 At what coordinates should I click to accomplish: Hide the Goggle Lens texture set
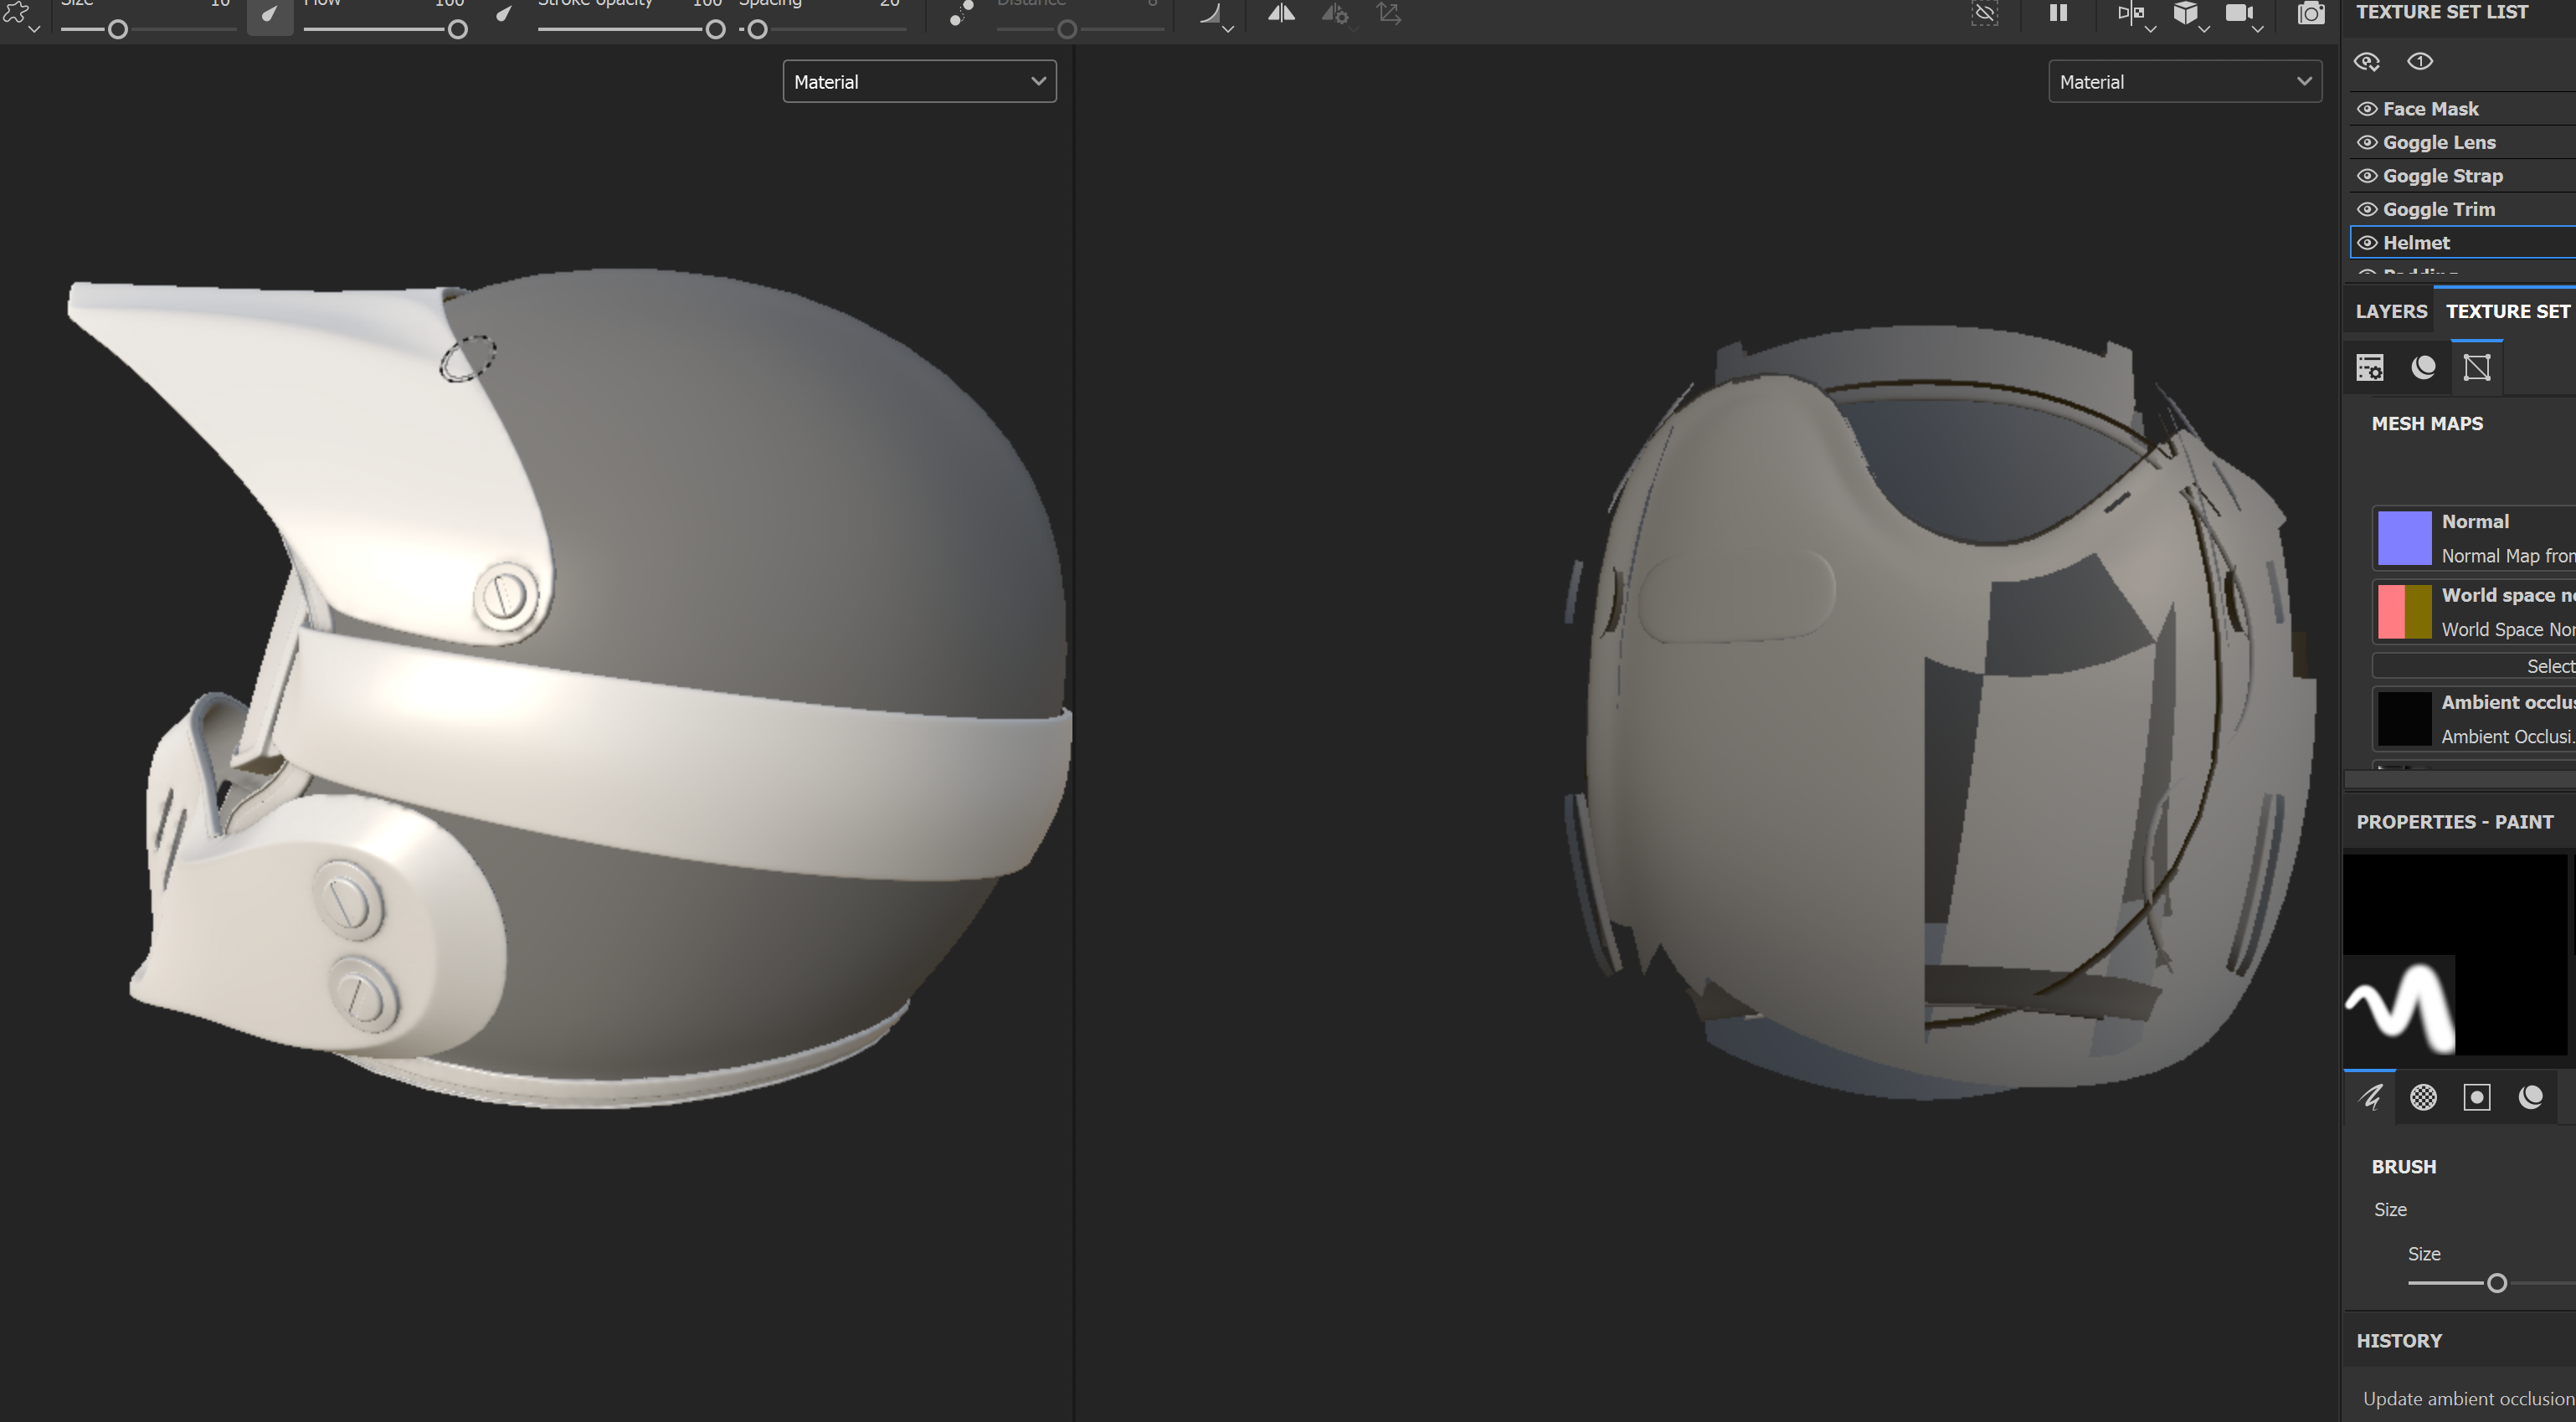pos(2368,142)
